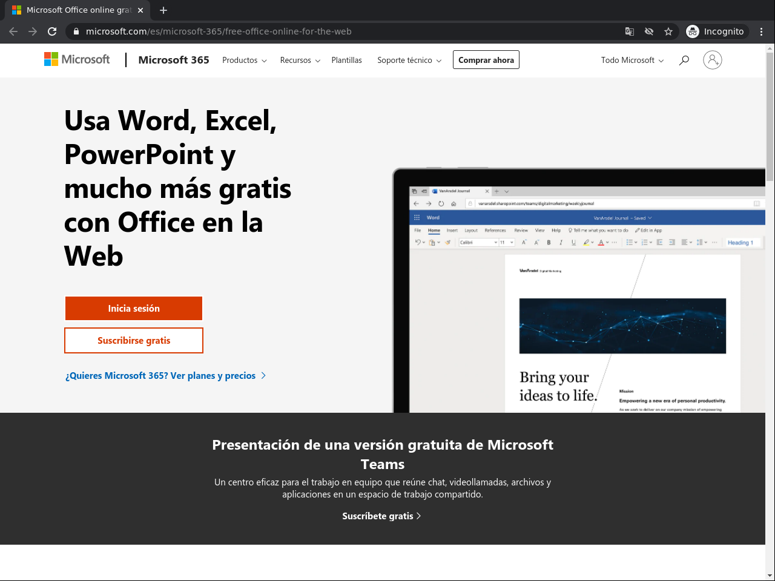Screen dimensions: 775x581
Task: Open the Microsoft 365 home link
Action: coord(174,60)
